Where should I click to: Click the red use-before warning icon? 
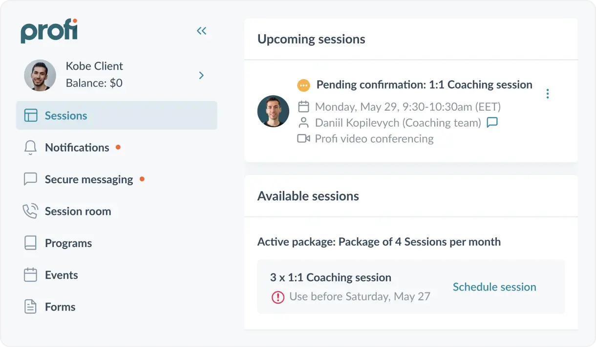point(278,297)
